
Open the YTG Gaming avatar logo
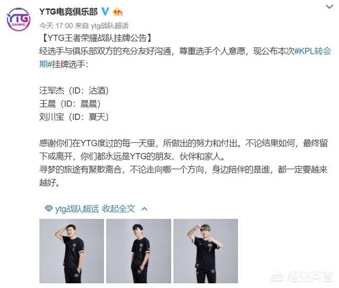point(19,20)
